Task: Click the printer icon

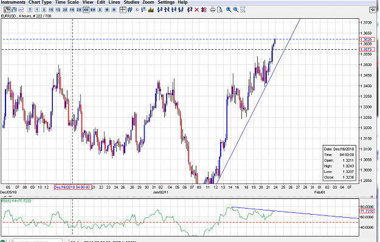Action: (x=213, y=10)
